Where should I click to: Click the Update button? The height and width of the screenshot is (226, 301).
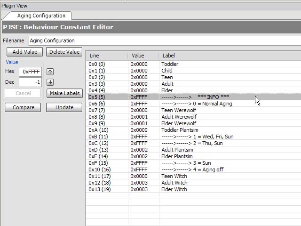[64, 107]
